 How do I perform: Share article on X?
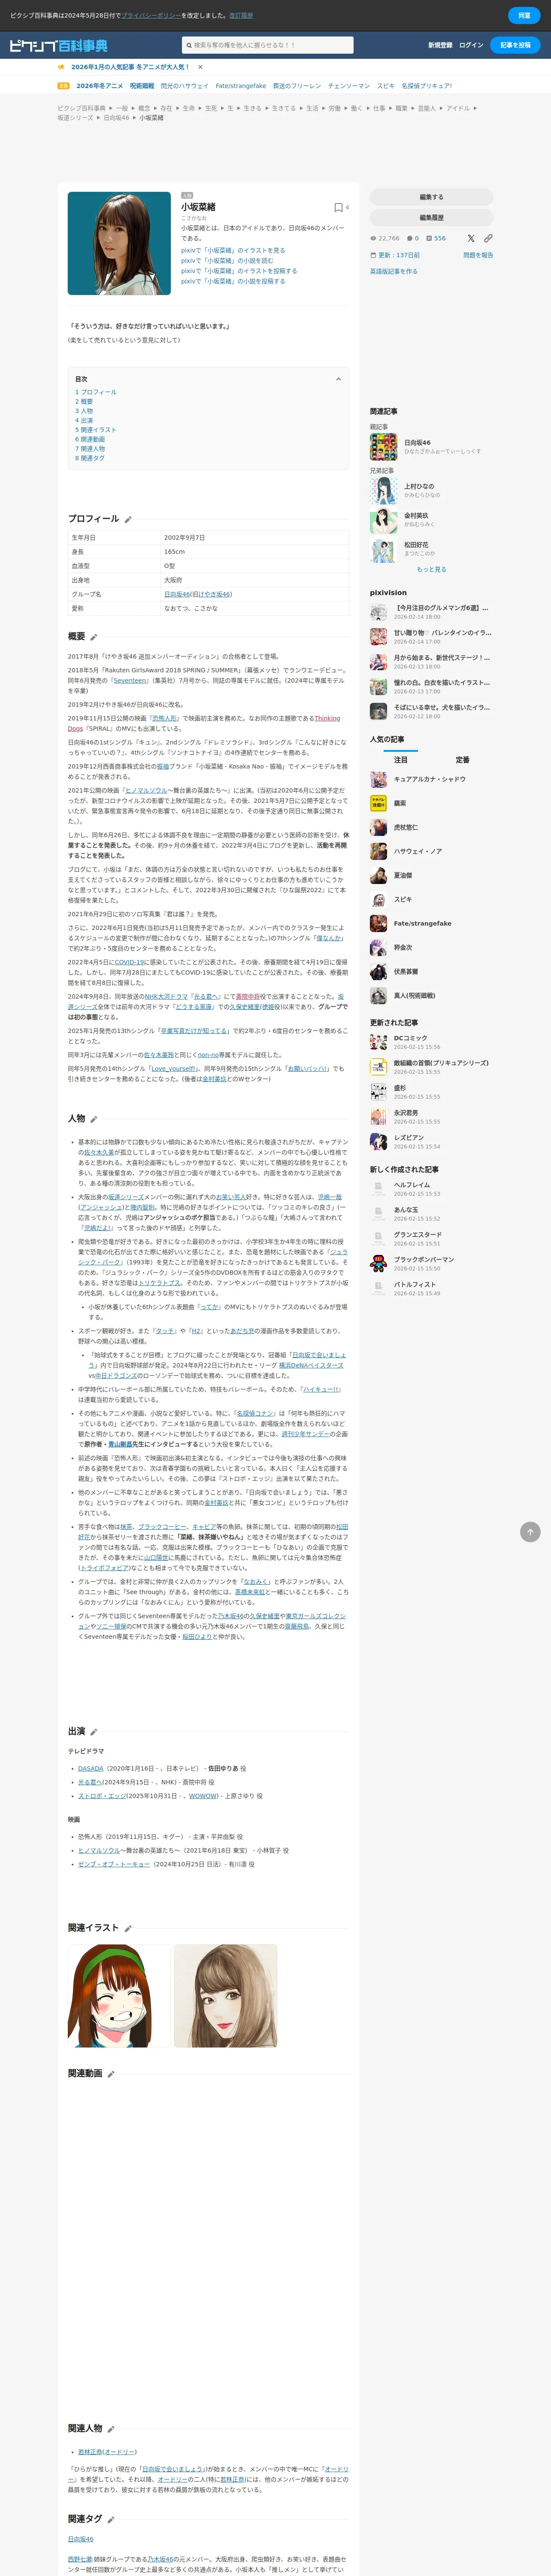coord(471,238)
